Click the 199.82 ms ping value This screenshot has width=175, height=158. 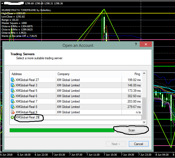(134, 80)
